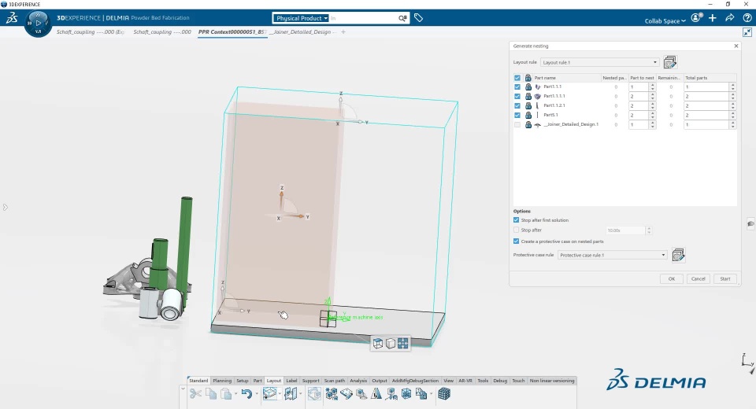The width and height of the screenshot is (756, 409).
Task: Open Layout rule editor icon
Action: (x=669, y=62)
